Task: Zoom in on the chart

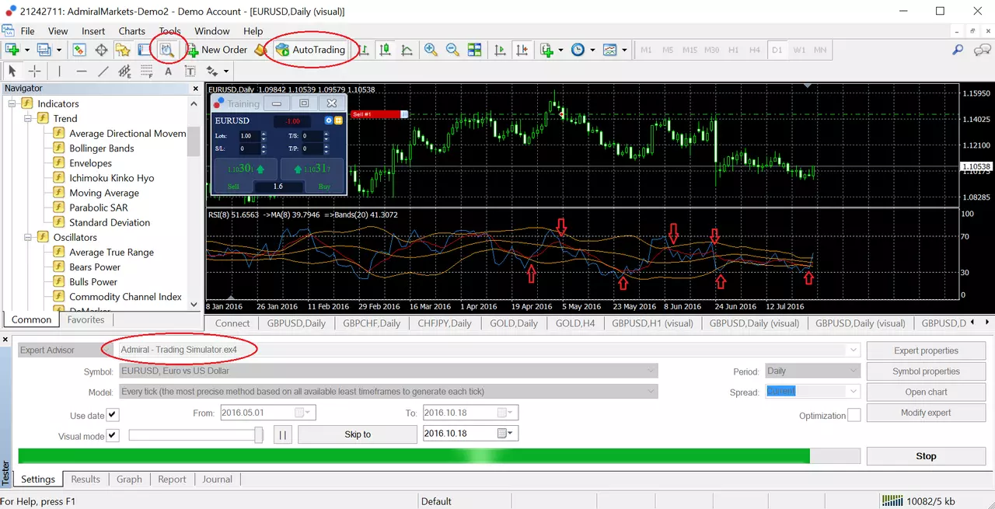Action: [x=431, y=50]
